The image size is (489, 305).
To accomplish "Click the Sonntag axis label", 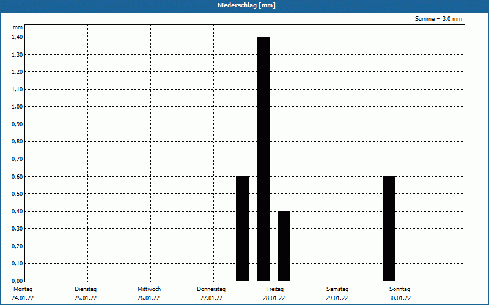I will coord(400,289).
